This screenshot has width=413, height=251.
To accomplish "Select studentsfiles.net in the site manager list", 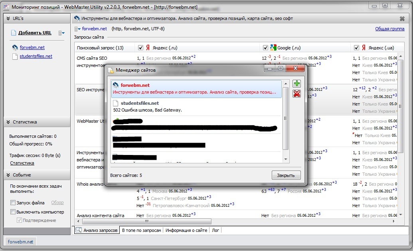I will 140,103.
